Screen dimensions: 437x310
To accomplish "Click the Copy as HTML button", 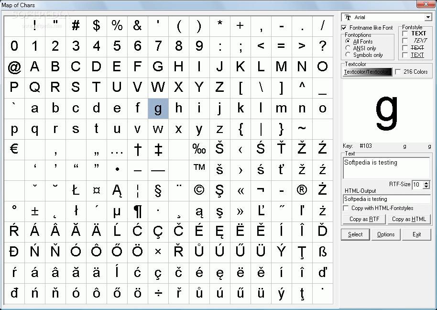I will 409,219.
